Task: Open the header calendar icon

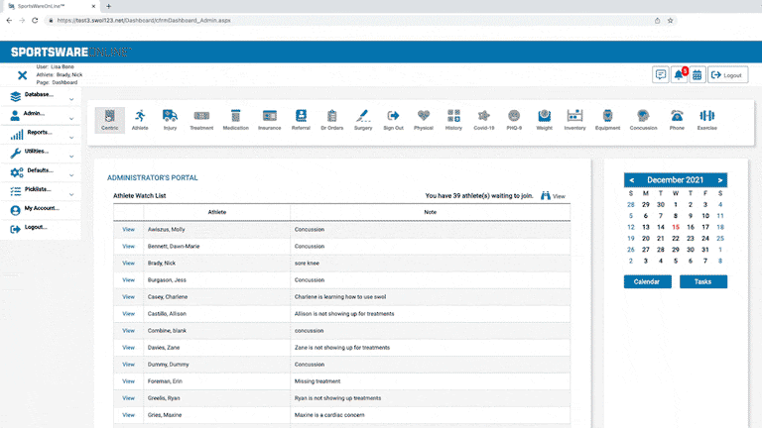Action: 697,74
